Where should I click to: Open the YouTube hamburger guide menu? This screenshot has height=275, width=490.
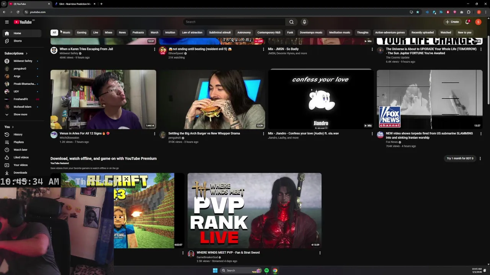7,22
